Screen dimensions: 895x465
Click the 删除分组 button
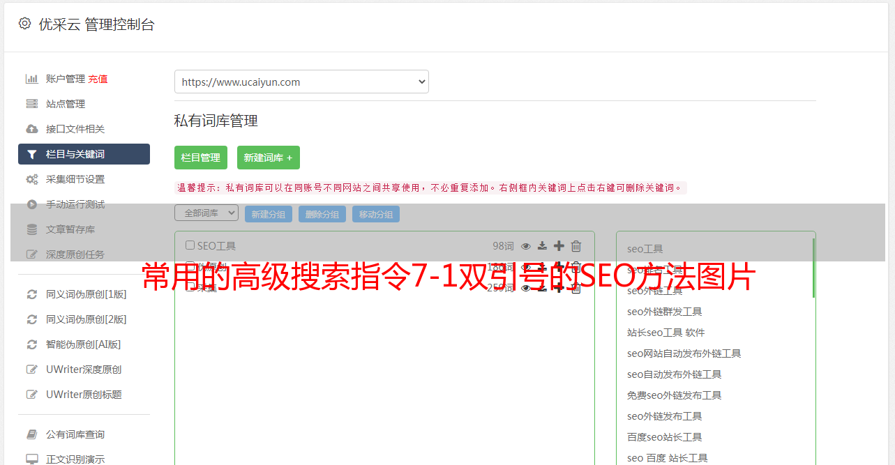click(x=322, y=214)
